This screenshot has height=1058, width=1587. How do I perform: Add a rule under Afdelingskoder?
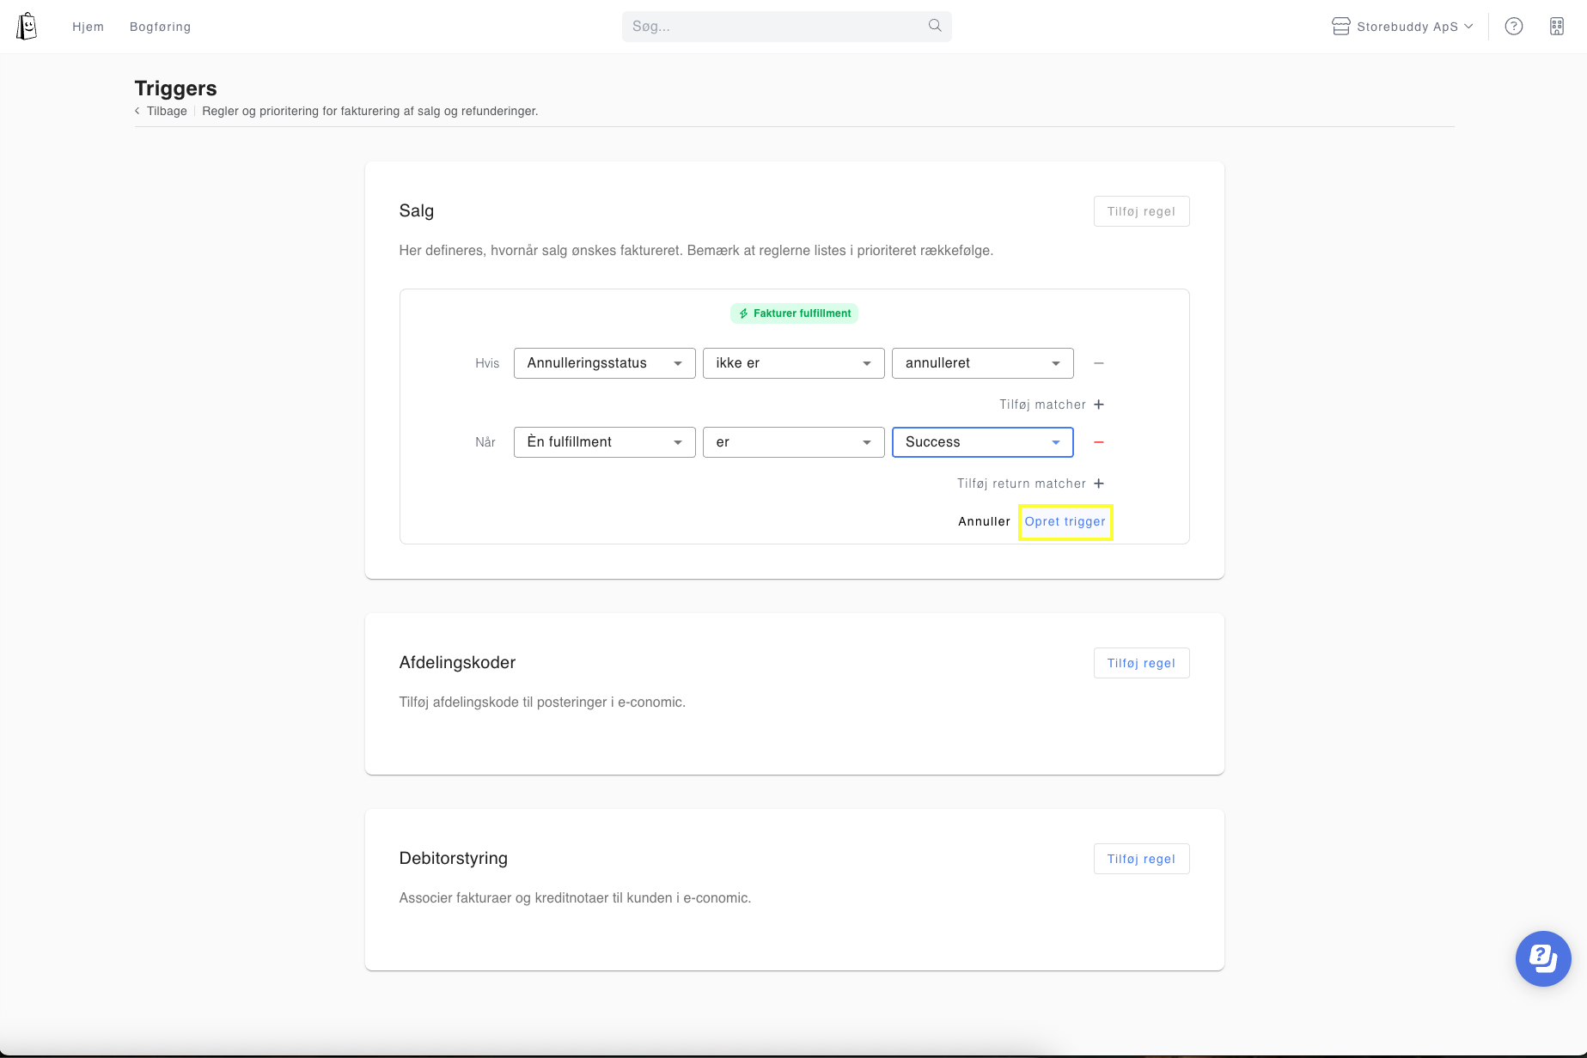(x=1140, y=663)
